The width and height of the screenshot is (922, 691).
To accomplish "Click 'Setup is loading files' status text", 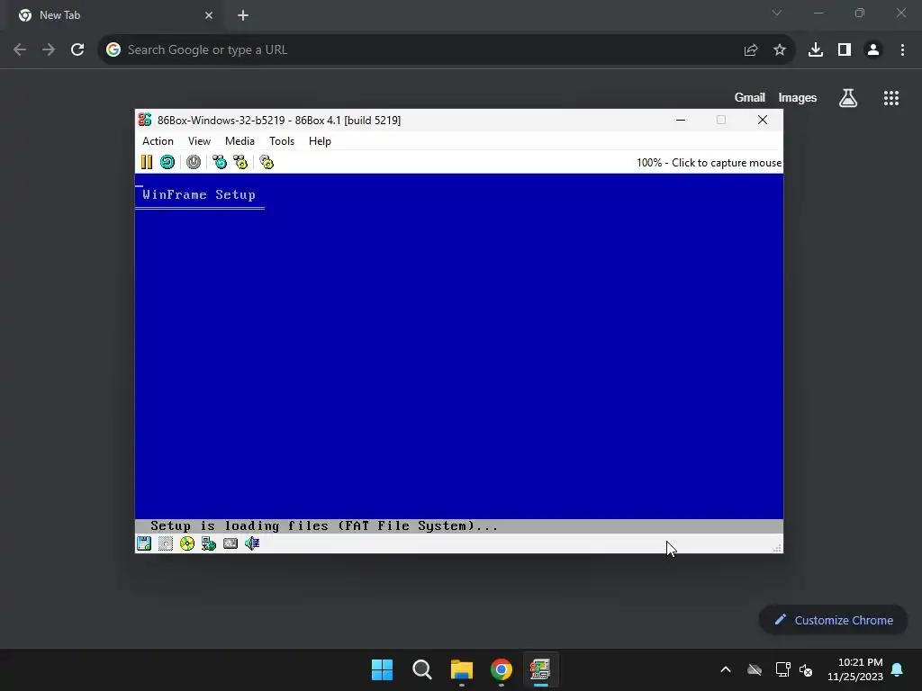I will [x=324, y=525].
